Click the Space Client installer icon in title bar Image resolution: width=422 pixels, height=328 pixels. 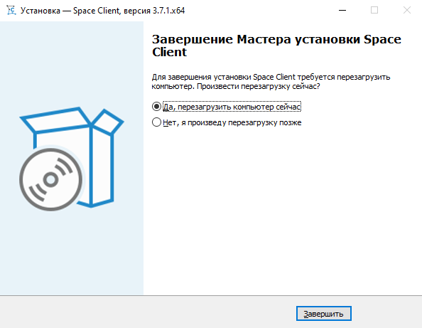point(11,11)
